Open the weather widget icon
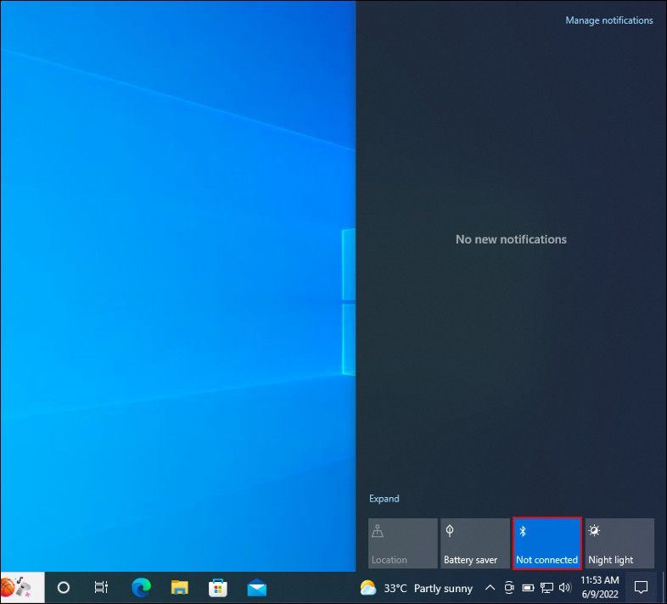 pyautogui.click(x=368, y=588)
